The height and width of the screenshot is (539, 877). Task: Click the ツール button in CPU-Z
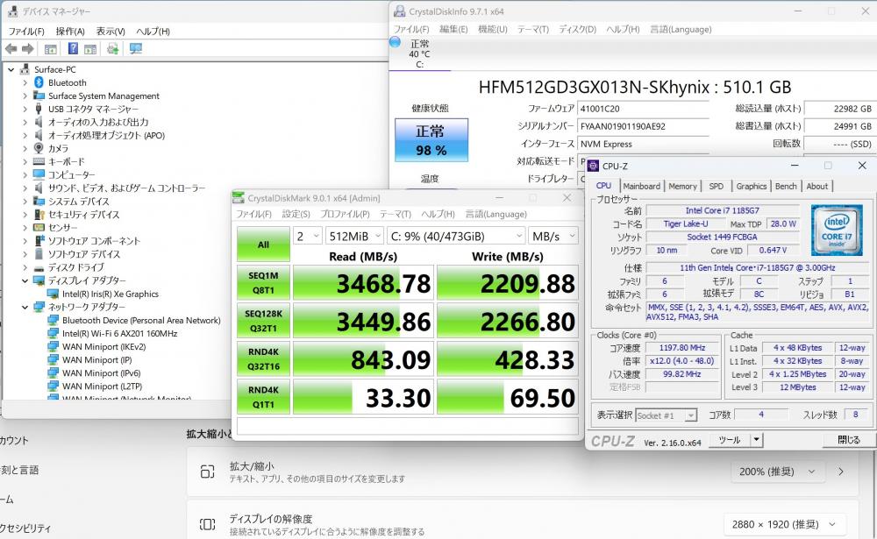click(730, 440)
